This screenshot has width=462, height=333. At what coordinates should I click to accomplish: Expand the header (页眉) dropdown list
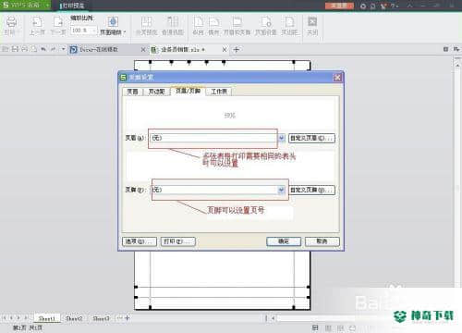pos(281,138)
